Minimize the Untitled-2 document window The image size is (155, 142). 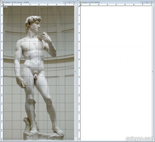tap(143, 2)
